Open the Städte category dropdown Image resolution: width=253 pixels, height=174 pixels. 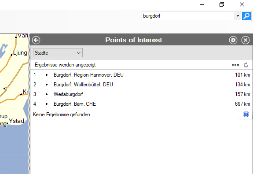point(58,53)
